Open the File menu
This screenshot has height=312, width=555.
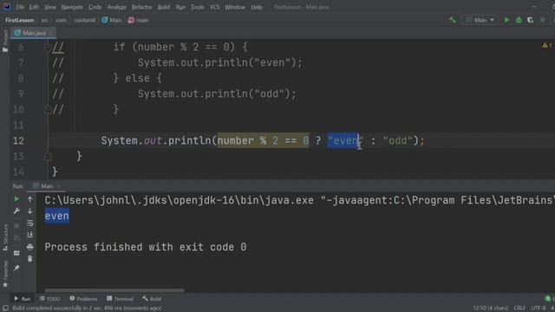pyautogui.click(x=20, y=7)
